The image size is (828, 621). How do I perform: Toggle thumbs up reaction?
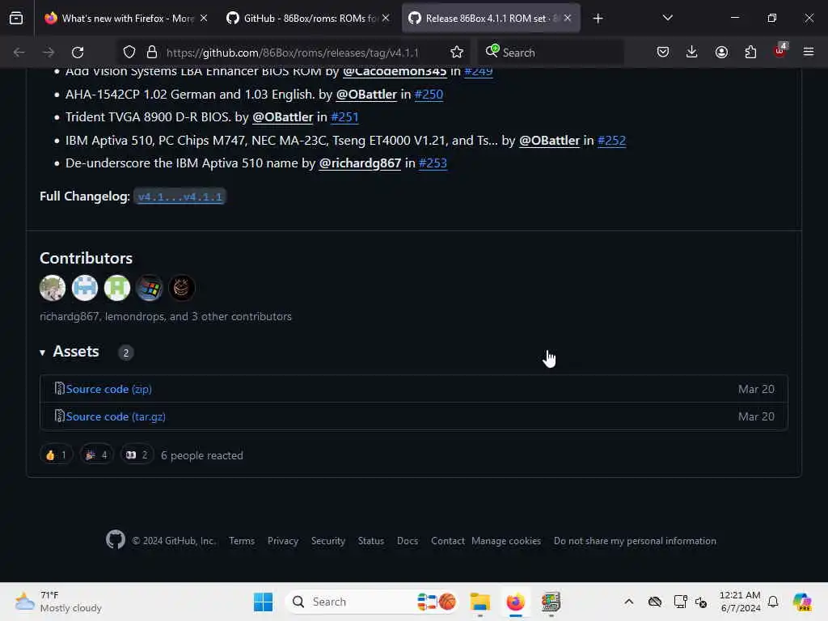point(56,455)
